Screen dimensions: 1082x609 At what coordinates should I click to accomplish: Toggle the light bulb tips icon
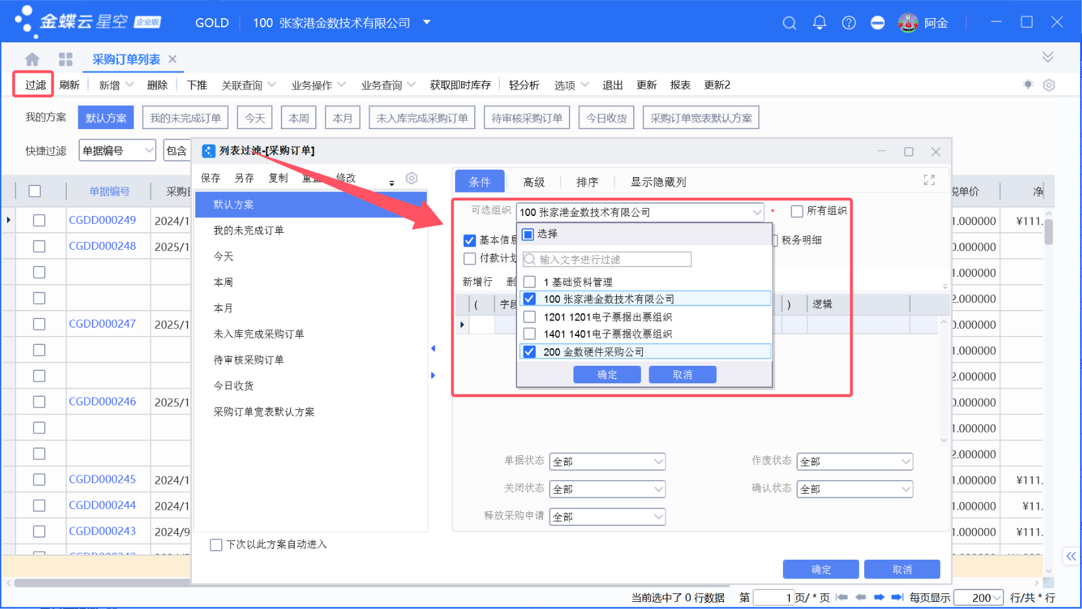point(1028,84)
